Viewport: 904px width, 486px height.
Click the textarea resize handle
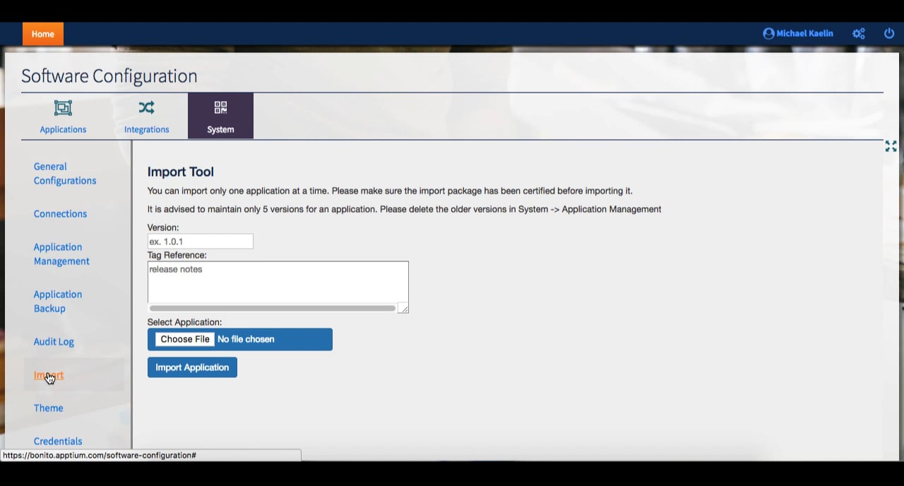coord(403,308)
